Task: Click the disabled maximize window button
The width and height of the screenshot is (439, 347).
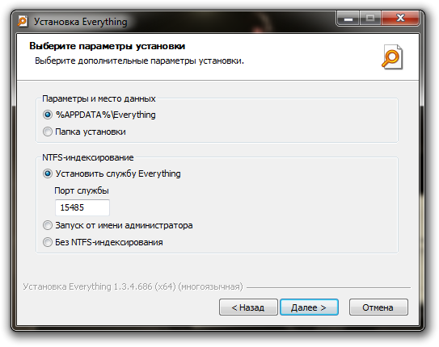Action: pos(369,19)
